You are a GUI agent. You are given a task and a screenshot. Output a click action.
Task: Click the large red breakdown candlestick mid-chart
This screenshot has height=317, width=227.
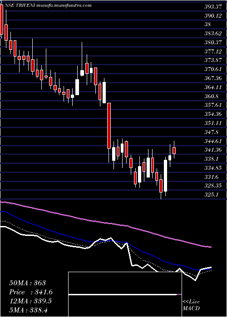tap(109, 125)
